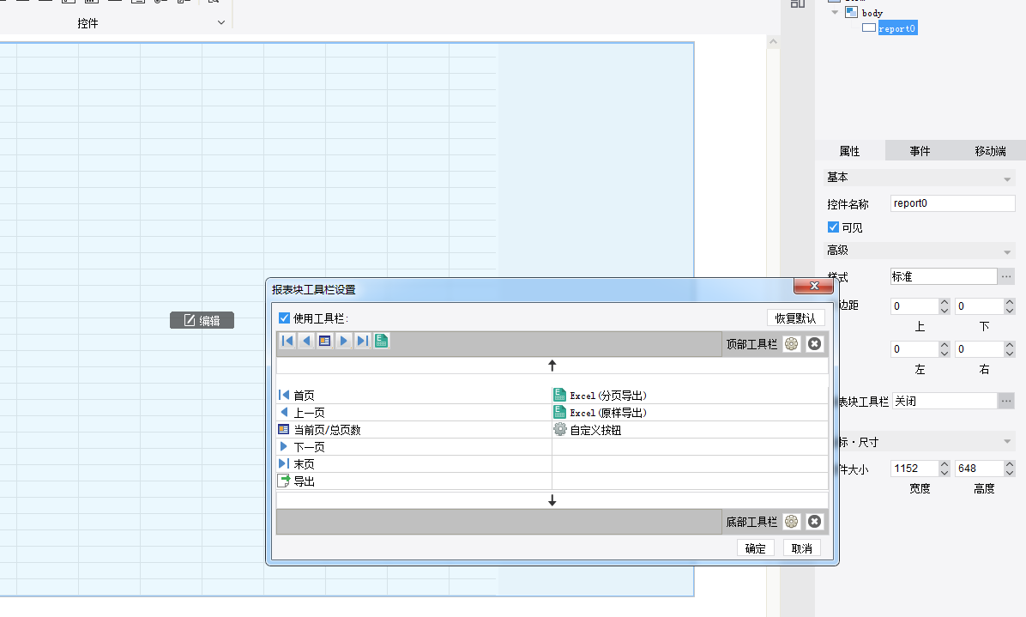This screenshot has height=617, width=1026.
Task: Click the canvas scroll up arrow
Action: [774, 42]
